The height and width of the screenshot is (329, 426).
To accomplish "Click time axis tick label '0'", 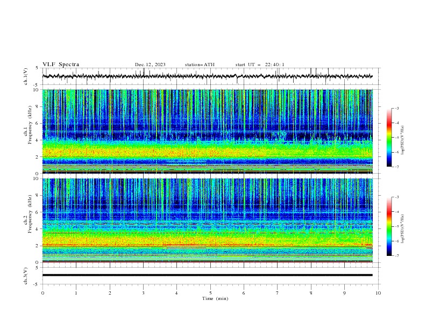I will (42, 293).
